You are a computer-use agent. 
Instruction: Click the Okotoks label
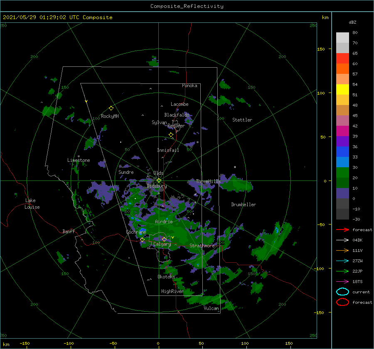(x=166, y=276)
